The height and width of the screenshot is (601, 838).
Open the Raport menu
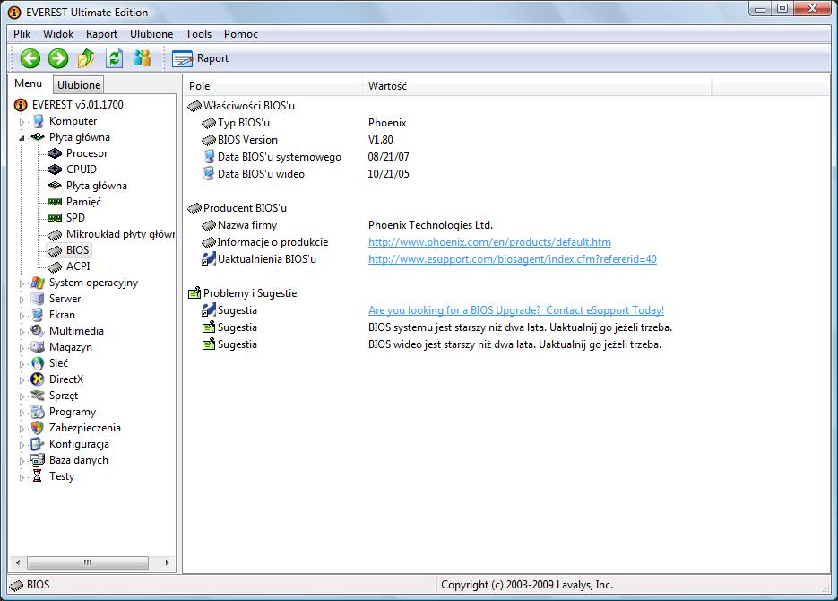[x=101, y=34]
